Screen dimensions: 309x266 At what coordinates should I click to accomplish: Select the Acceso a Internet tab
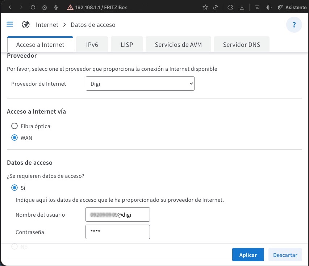40,44
